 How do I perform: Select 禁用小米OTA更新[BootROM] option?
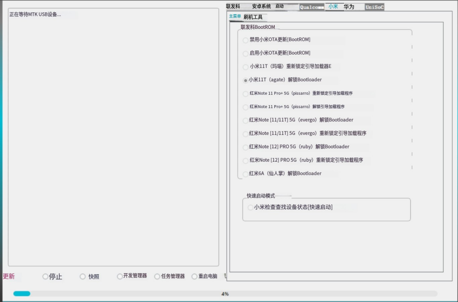[x=277, y=40]
